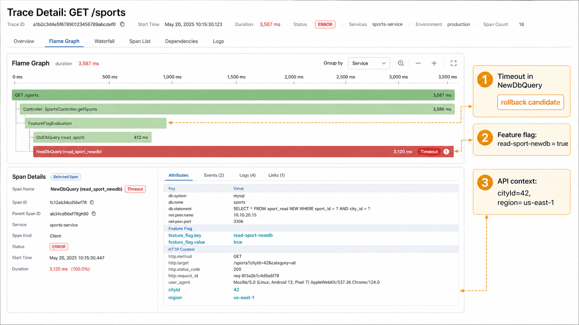Image resolution: width=579 pixels, height=325 pixels.
Task: Select the OldDbQuery (read_sport) span
Action: click(92, 137)
